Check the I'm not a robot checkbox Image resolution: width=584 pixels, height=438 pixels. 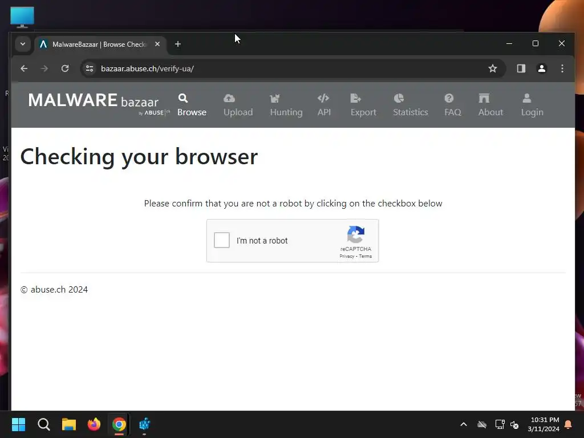click(x=222, y=240)
